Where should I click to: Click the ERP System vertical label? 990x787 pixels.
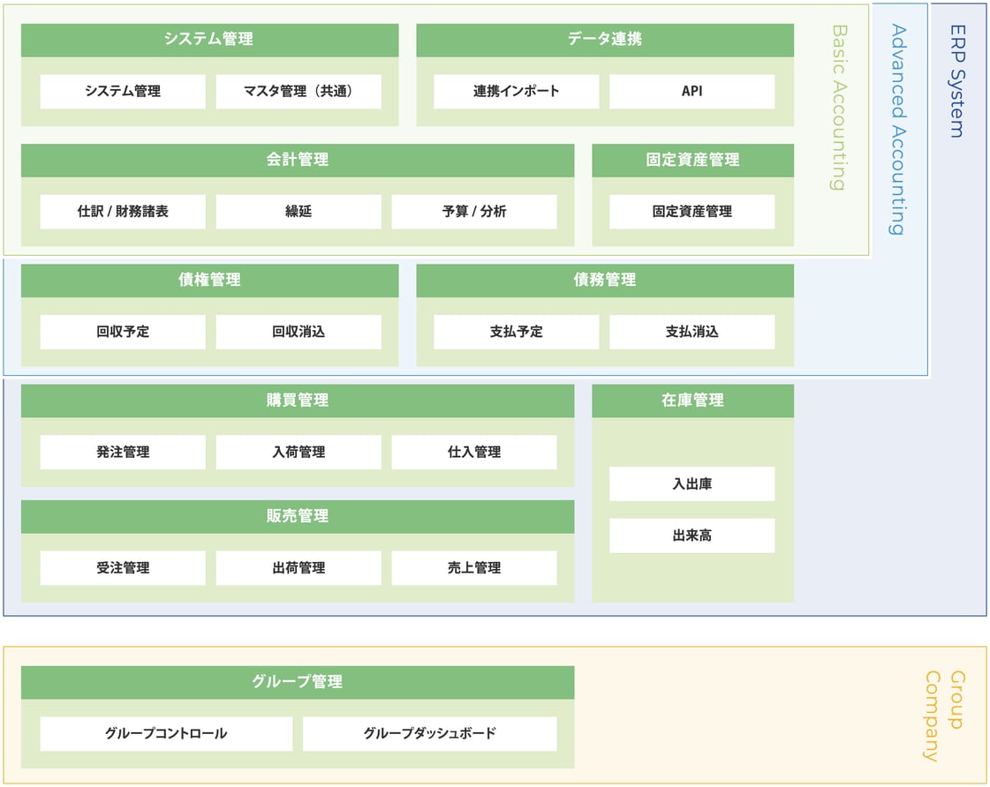958,80
